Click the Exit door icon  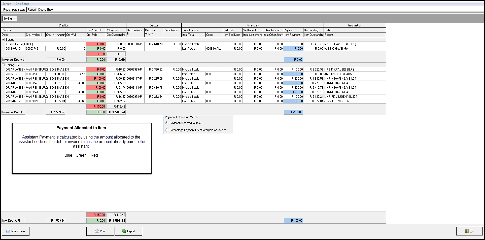(x=467, y=231)
